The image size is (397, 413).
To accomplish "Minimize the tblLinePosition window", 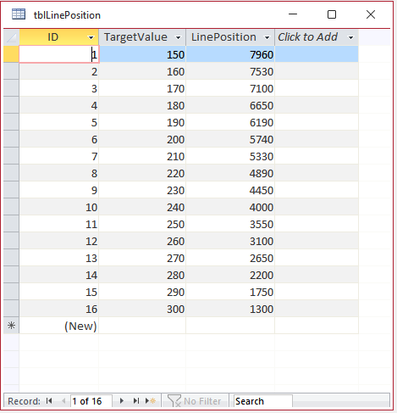I will click(293, 14).
